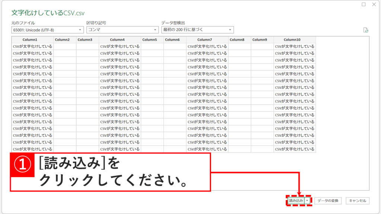The width and height of the screenshot is (381, 214).
Task: Select the Column5 header
Action: [150, 39]
